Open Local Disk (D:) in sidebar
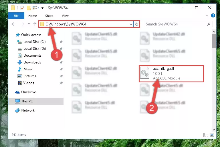Viewport: 220px width, 147px height. [x=35, y=49]
